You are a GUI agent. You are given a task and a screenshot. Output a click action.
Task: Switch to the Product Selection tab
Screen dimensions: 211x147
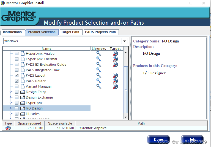[42, 32]
